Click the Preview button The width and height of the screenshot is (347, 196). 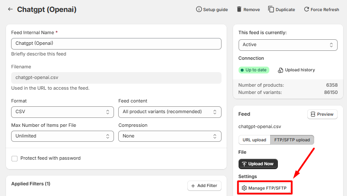[322, 114]
